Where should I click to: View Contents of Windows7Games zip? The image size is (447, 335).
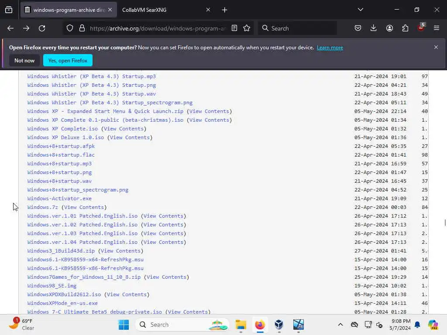click(166, 277)
